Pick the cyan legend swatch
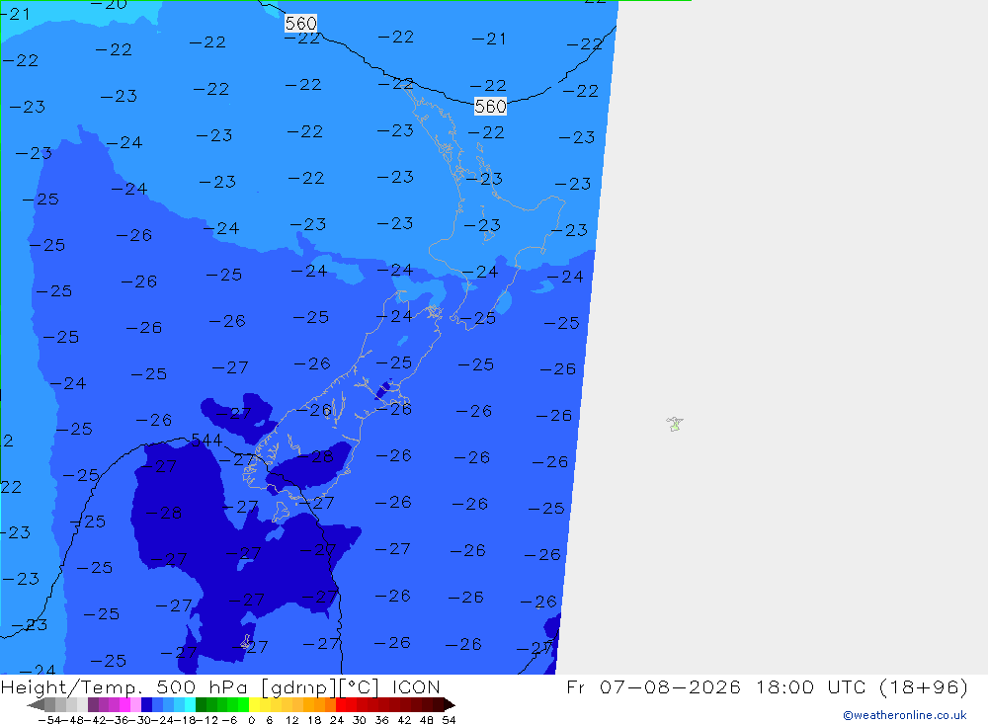988x724 pixels. 191,704
